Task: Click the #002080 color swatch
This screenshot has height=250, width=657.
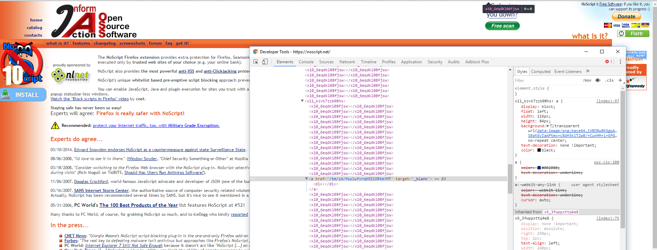Action: (x=539, y=168)
